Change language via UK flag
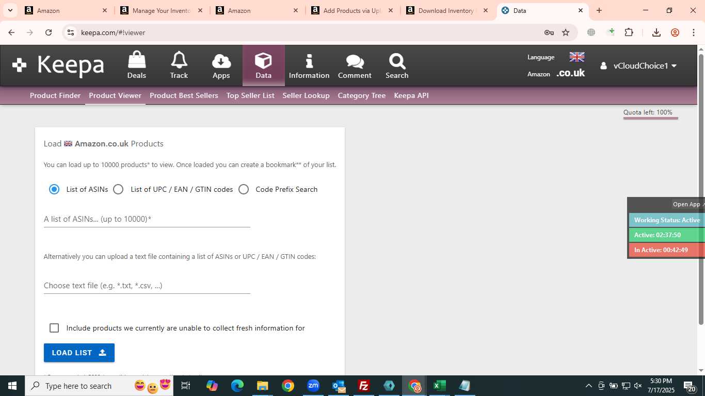The height and width of the screenshot is (396, 705). click(x=576, y=57)
